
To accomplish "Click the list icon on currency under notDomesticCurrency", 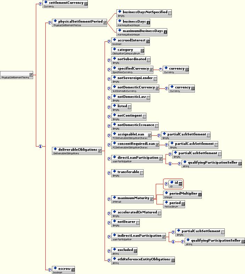I will point(193,88).
